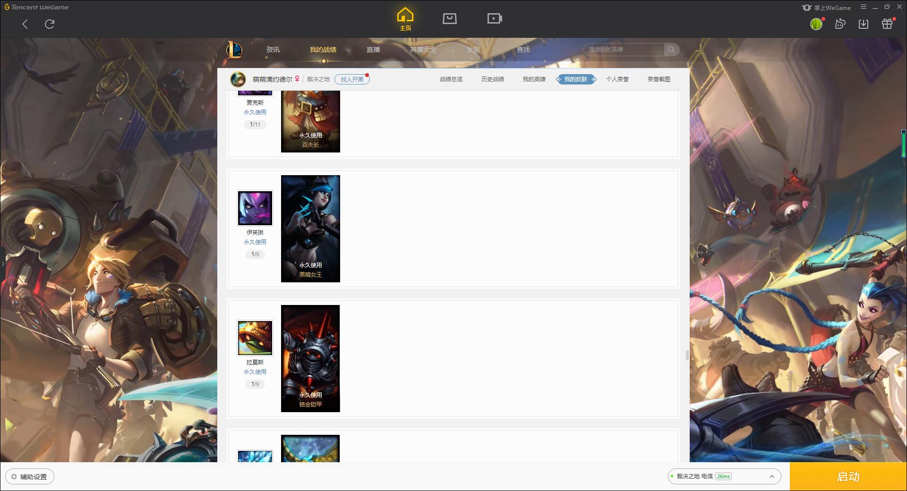This screenshot has width=907, height=491.
Task: Switch to 英雄大全 tab
Action: [x=423, y=50]
